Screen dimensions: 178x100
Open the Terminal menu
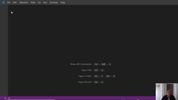coord(54,2)
